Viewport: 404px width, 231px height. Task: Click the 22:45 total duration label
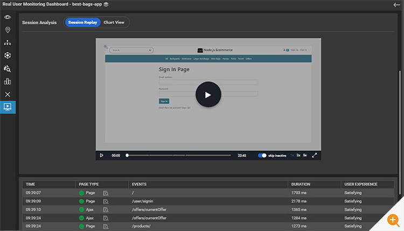pyautogui.click(x=242, y=156)
